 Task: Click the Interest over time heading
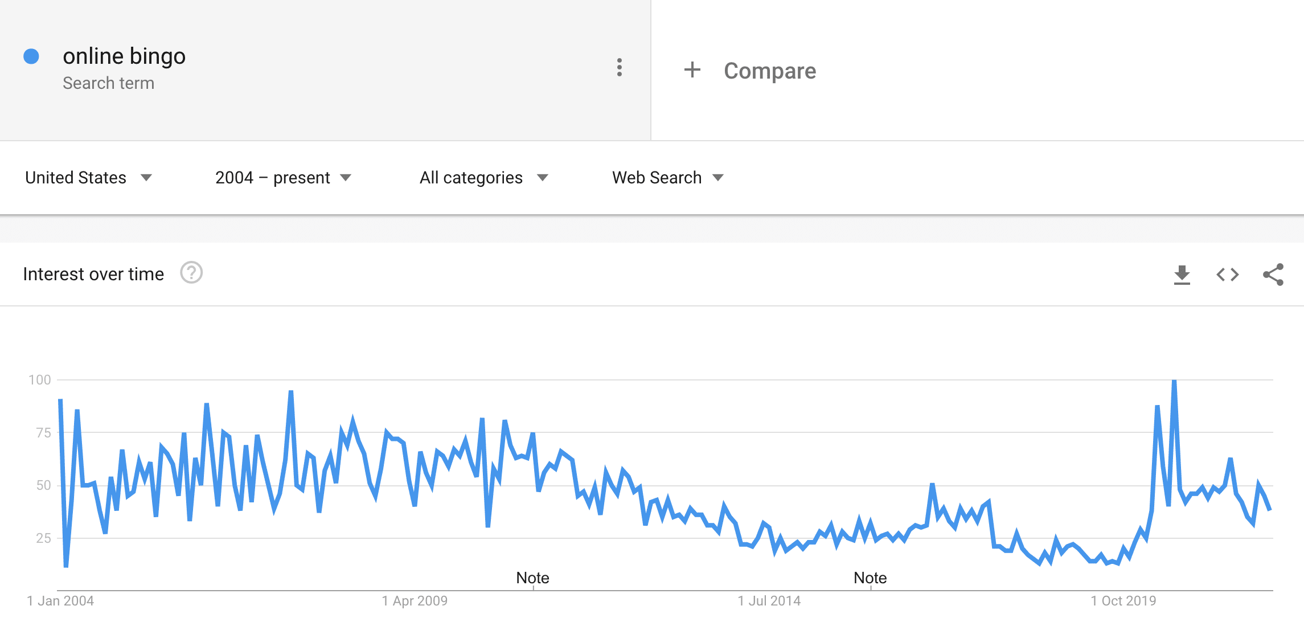[x=93, y=274]
